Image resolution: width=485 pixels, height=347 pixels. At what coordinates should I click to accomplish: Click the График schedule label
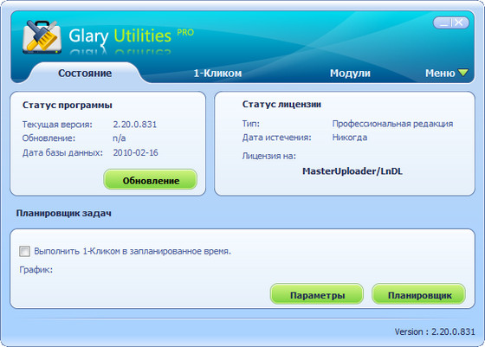[36, 270]
